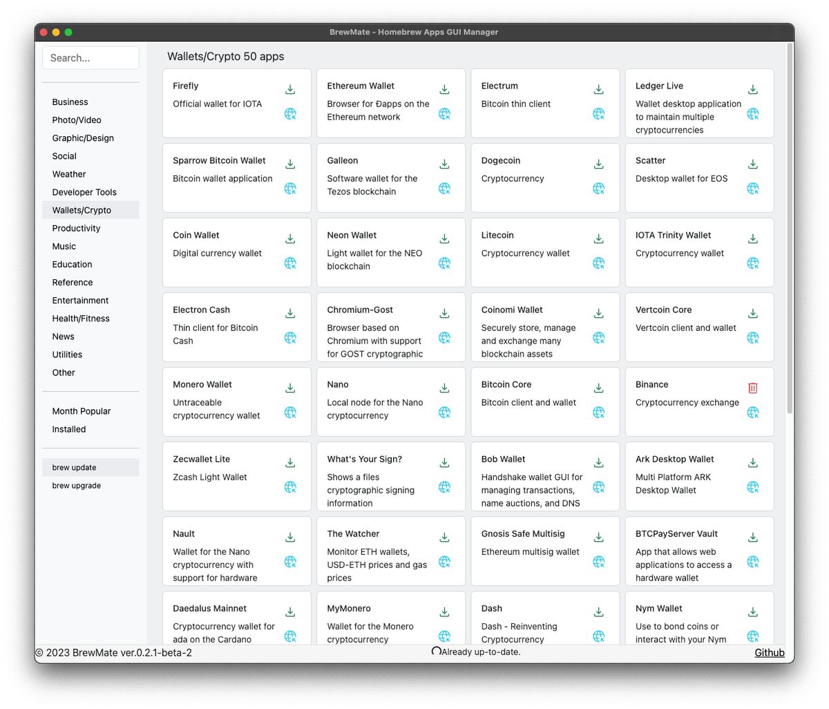The width and height of the screenshot is (829, 709).
Task: Open the Github link
Action: click(769, 652)
